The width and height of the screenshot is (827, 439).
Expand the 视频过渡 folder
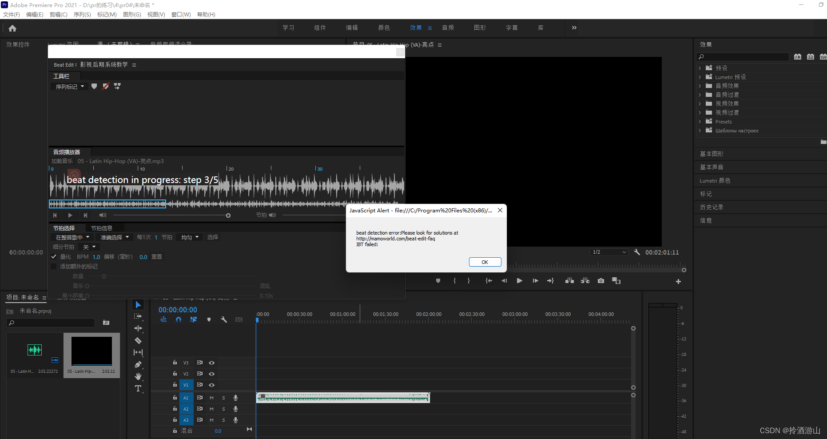click(x=700, y=112)
